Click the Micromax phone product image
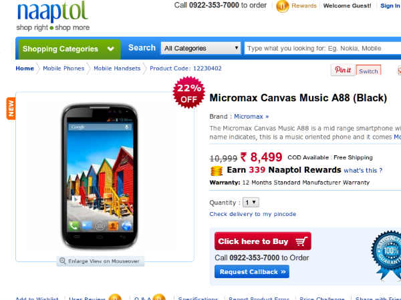This screenshot has height=300, width=401. [100, 176]
